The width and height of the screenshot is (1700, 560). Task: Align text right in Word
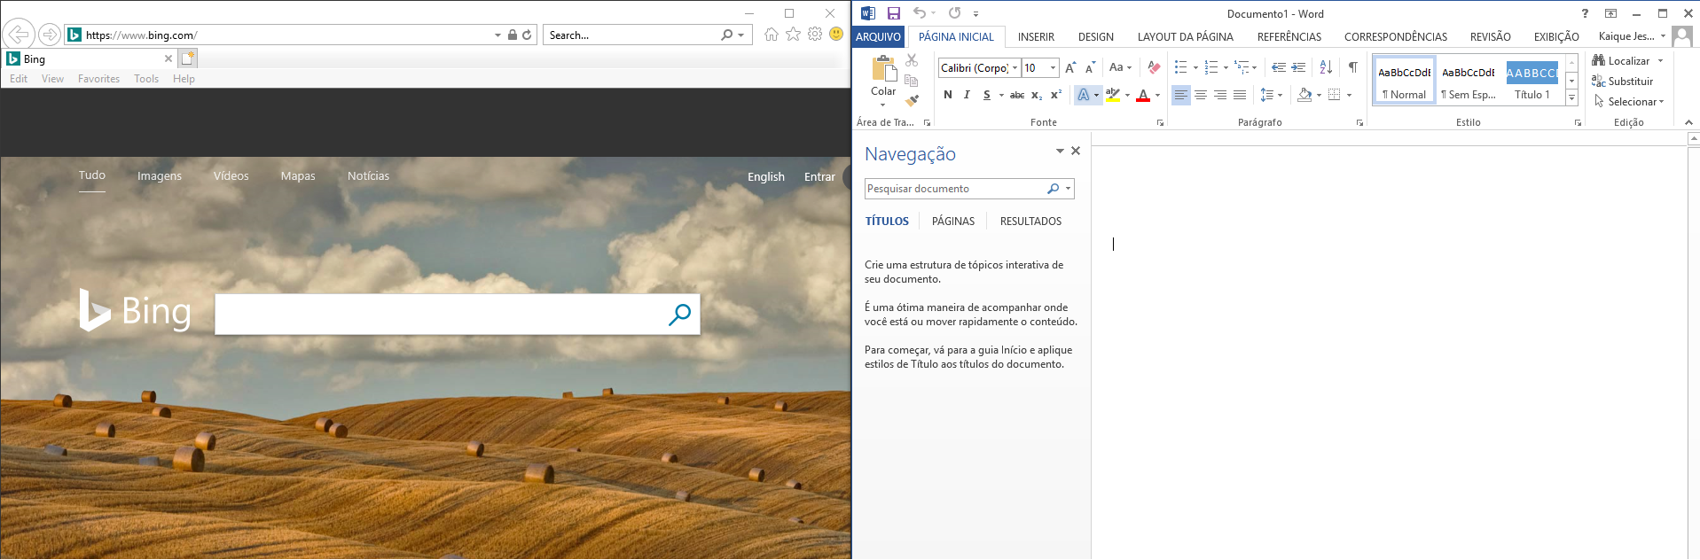(x=1220, y=95)
